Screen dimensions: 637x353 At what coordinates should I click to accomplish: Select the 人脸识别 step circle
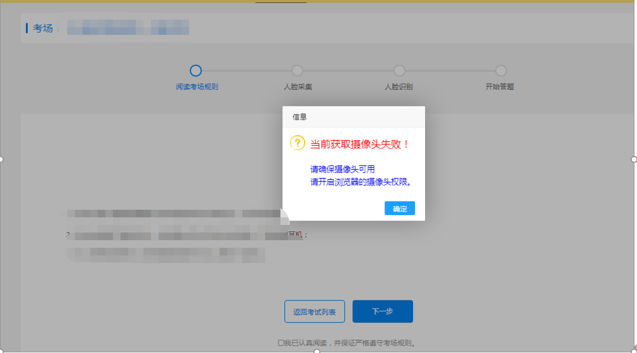click(x=399, y=71)
